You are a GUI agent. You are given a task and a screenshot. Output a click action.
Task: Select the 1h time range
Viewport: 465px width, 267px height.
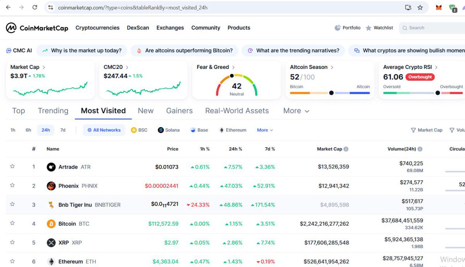click(13, 130)
